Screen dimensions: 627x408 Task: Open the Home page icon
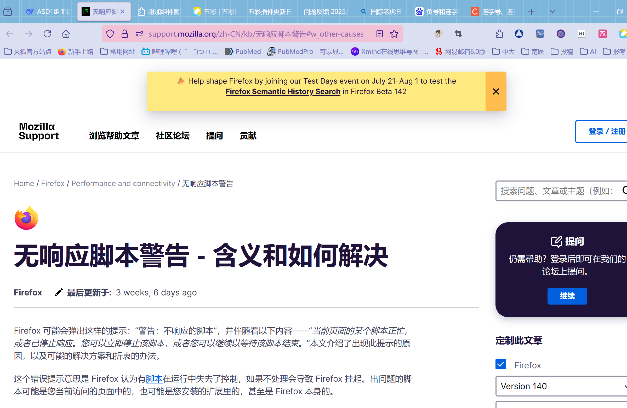[x=66, y=34]
